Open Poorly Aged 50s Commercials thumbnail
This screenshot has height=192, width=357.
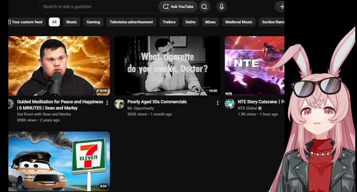[168, 66]
